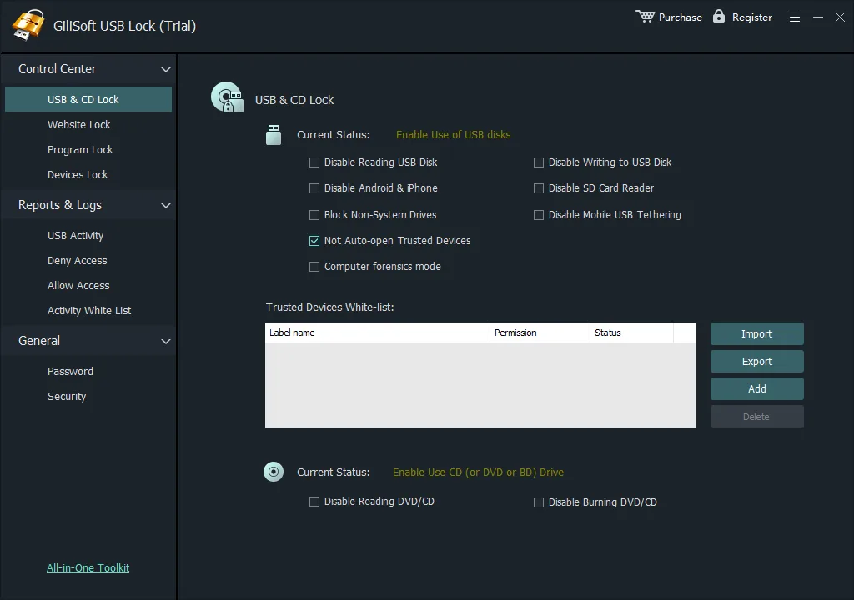This screenshot has width=854, height=600.
Task: Check Disable Writing to USB Disk
Action: click(539, 162)
